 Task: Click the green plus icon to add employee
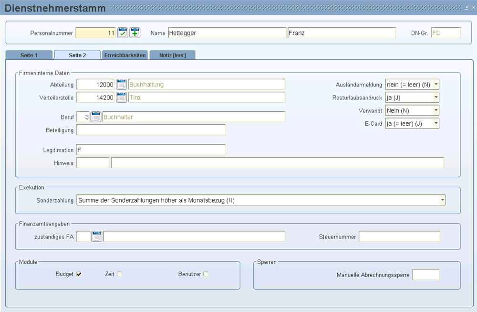tap(135, 33)
